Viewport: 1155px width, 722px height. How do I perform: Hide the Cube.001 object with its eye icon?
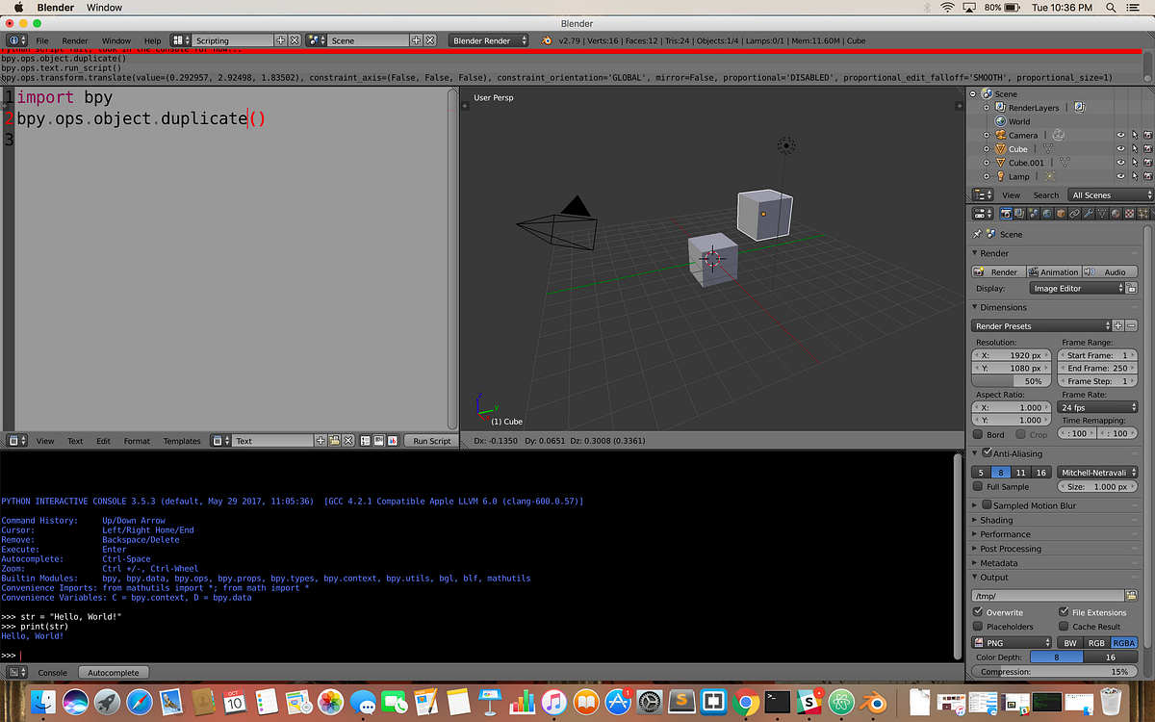tap(1120, 162)
